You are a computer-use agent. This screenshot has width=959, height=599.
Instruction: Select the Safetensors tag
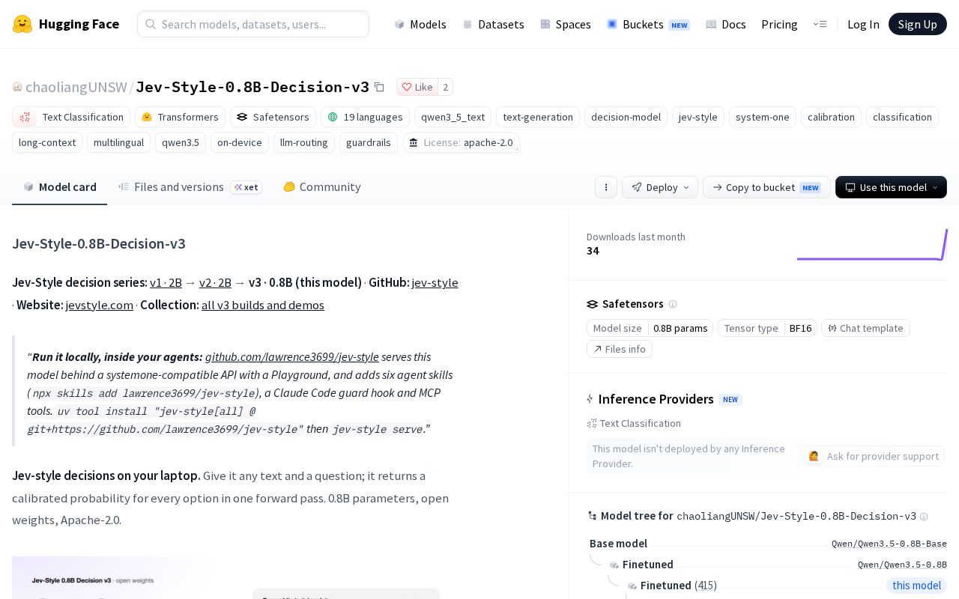(273, 117)
